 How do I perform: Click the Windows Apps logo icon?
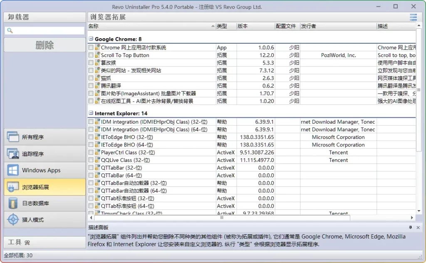[13, 170]
